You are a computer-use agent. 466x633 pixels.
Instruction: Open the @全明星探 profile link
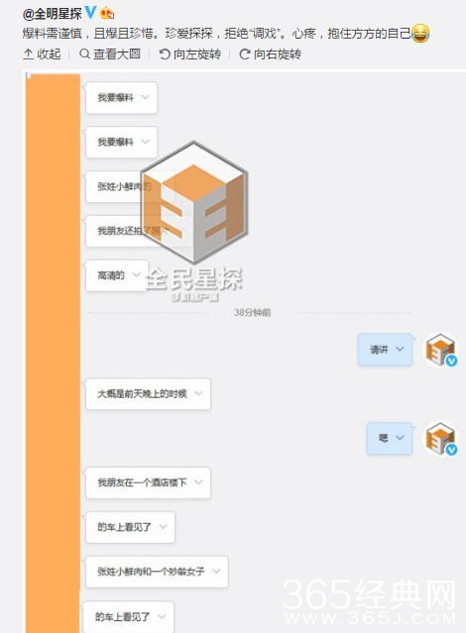(53, 14)
